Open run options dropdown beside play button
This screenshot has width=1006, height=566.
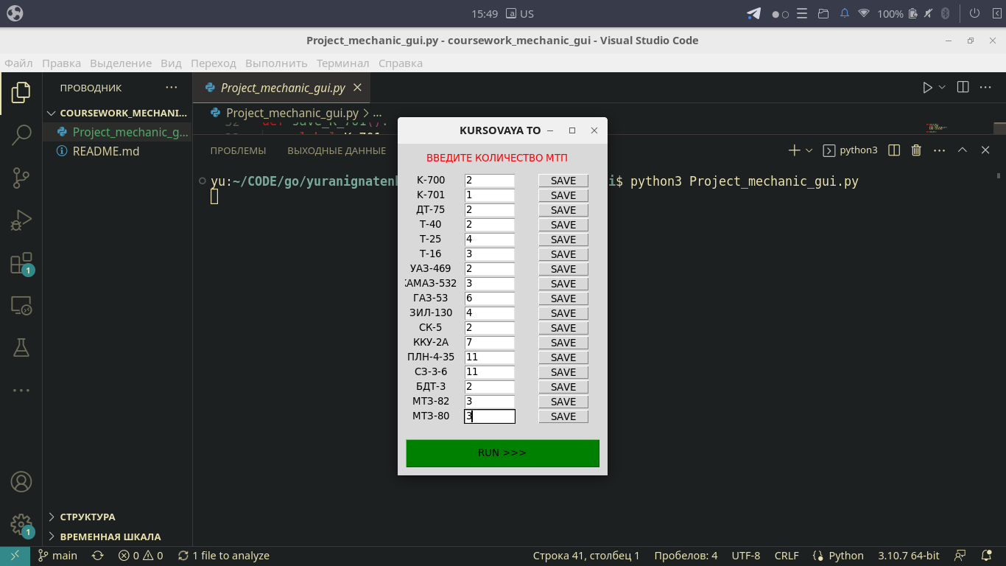942,88
